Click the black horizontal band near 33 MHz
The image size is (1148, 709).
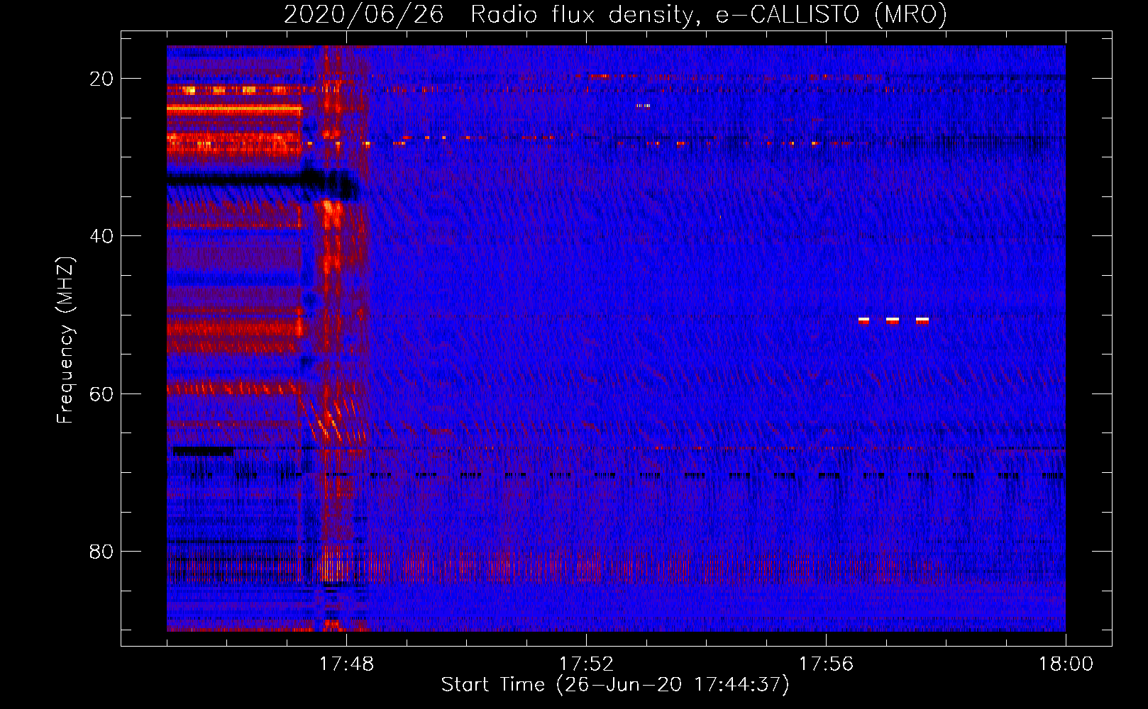[261, 183]
